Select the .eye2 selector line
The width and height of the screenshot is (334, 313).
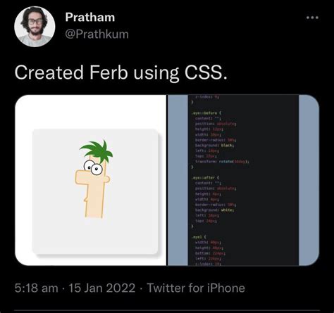coord(199,237)
